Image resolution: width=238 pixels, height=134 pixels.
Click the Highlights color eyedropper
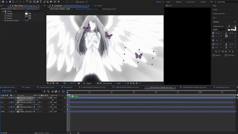pos(30,13)
